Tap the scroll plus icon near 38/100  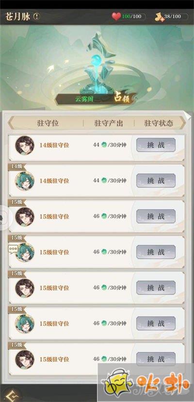point(159,17)
